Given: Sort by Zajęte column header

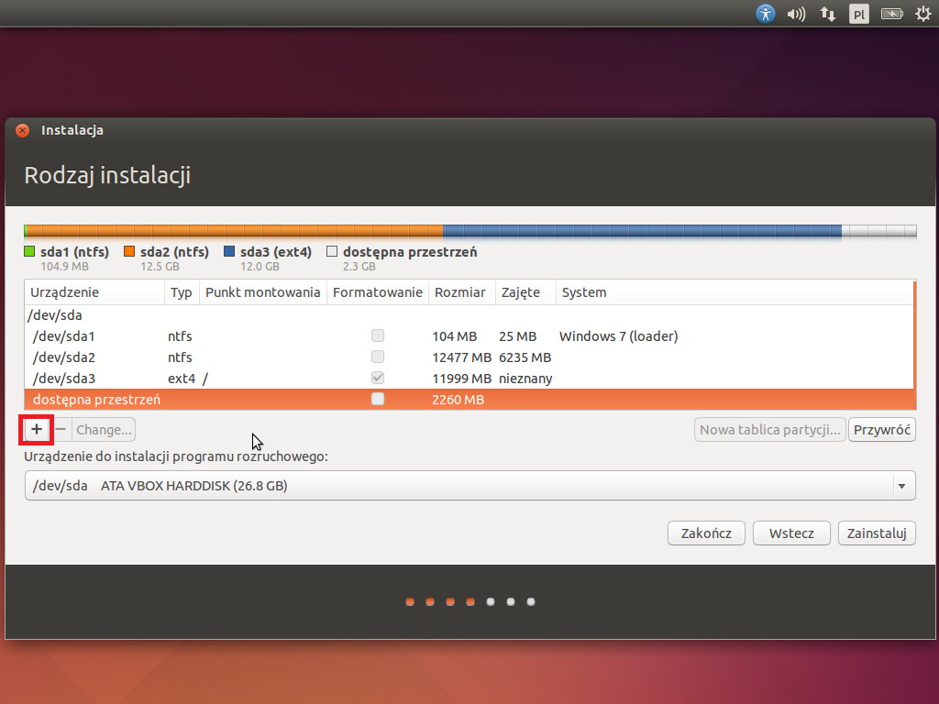Looking at the screenshot, I should 525,292.
